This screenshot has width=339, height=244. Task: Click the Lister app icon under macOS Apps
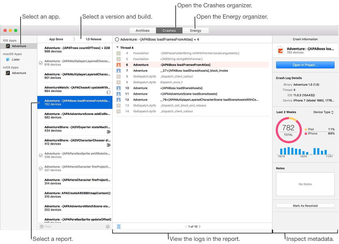click(x=8, y=59)
